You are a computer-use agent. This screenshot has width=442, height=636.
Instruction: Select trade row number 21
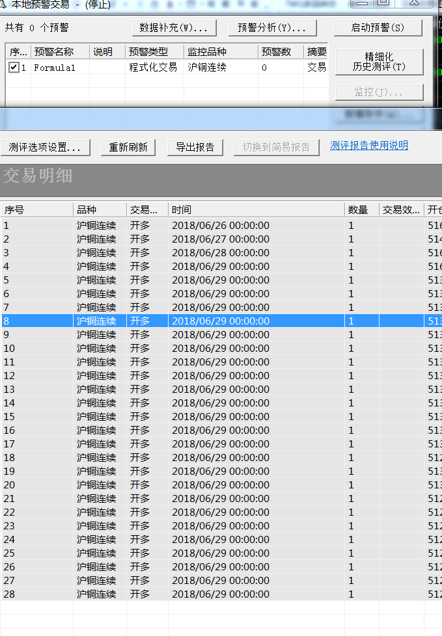(221, 499)
